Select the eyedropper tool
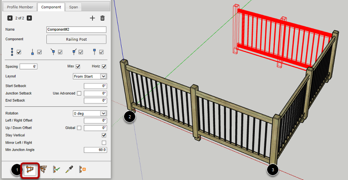This screenshot has height=180, width=348. pos(69,170)
